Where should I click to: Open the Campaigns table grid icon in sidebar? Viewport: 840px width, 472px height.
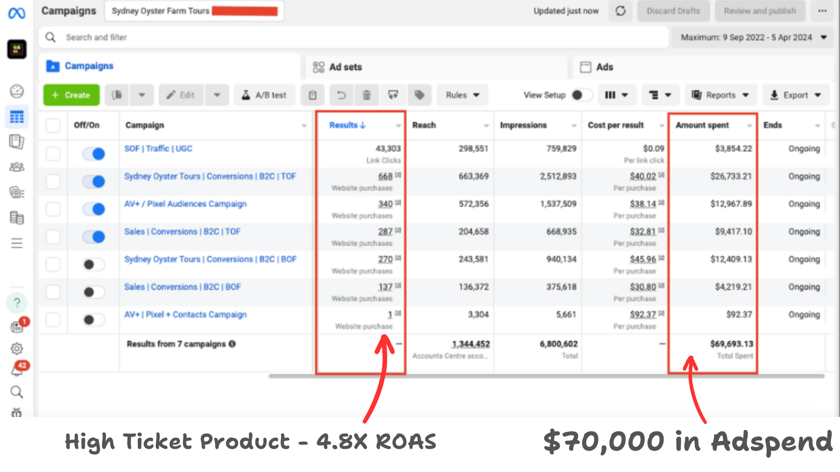(x=17, y=117)
